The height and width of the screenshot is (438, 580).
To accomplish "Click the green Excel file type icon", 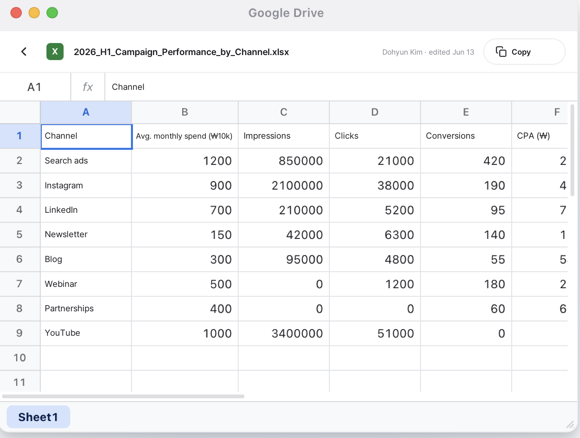I will (x=55, y=52).
